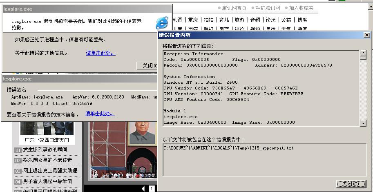Click scroll down arrow in exception info box
This screenshot has width=373, height=192.
[x=363, y=123]
